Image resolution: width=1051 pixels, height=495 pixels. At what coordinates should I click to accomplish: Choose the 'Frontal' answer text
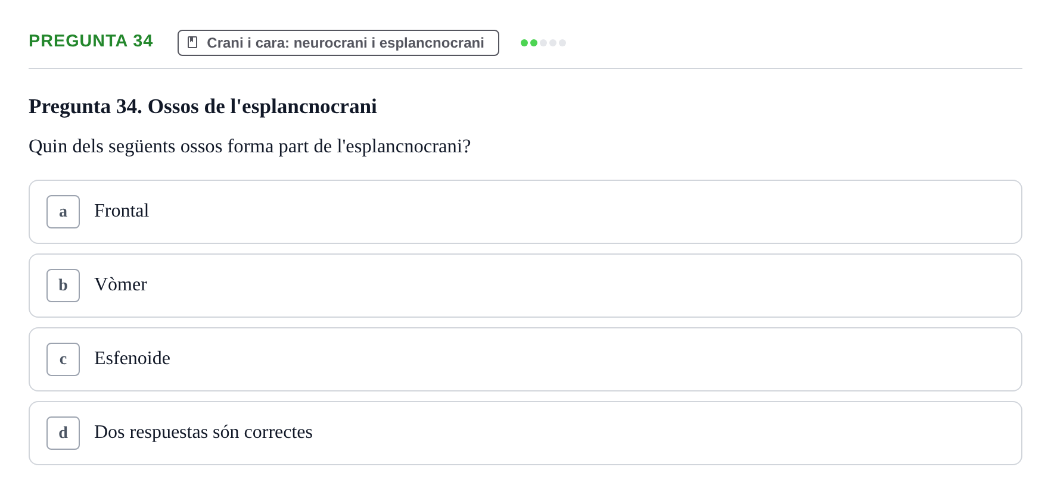point(122,211)
